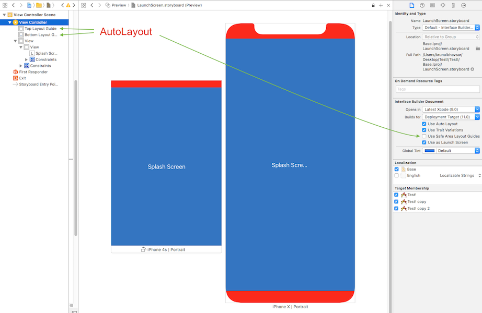The height and width of the screenshot is (313, 482).
Task: Switch to the Identity inspector tab
Action: pos(432,5)
